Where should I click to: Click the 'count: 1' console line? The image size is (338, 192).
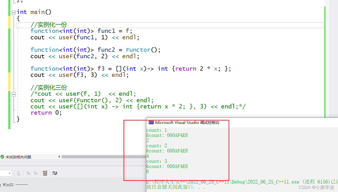(x=157, y=130)
